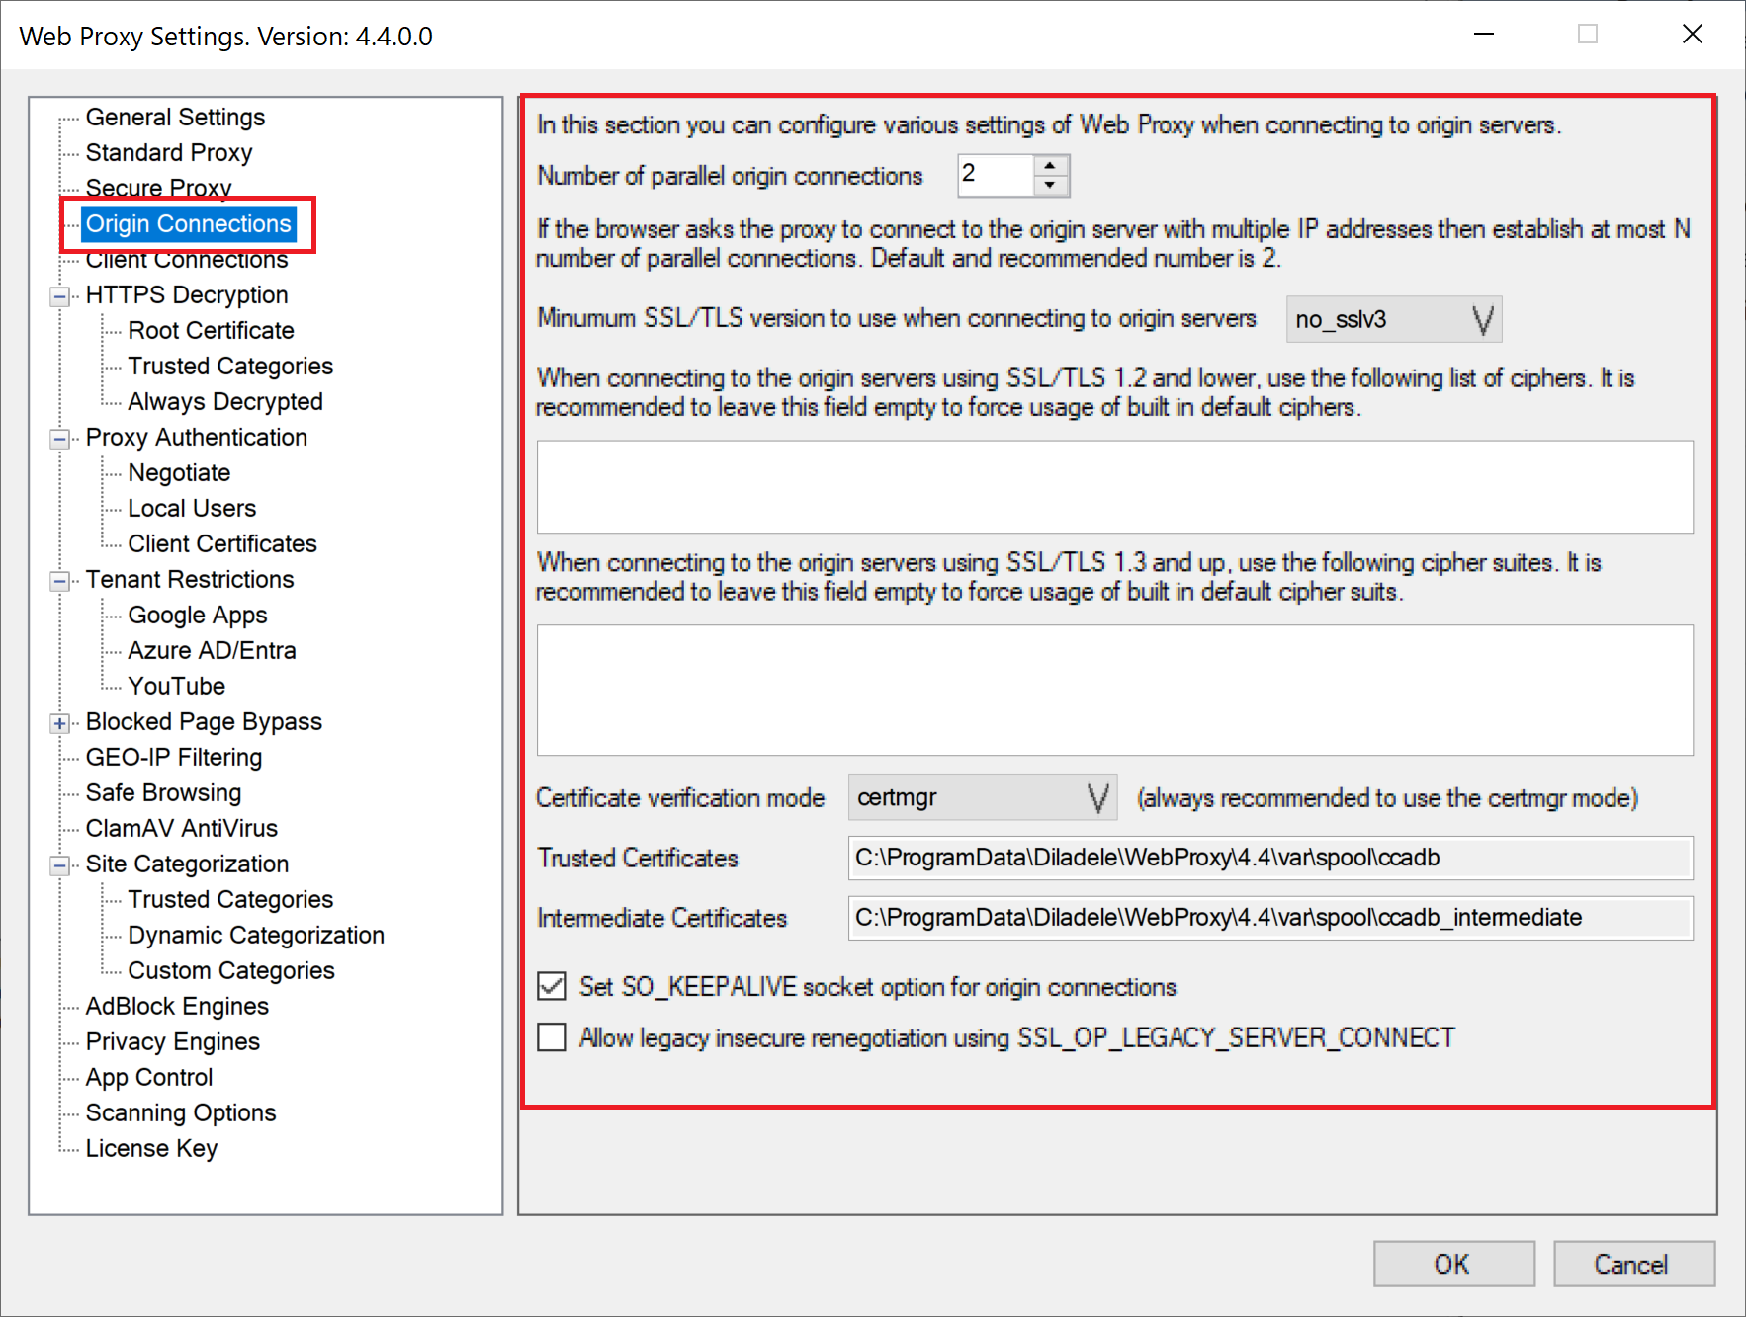Open General Settings in the tree
The width and height of the screenshot is (1746, 1317).
click(175, 118)
